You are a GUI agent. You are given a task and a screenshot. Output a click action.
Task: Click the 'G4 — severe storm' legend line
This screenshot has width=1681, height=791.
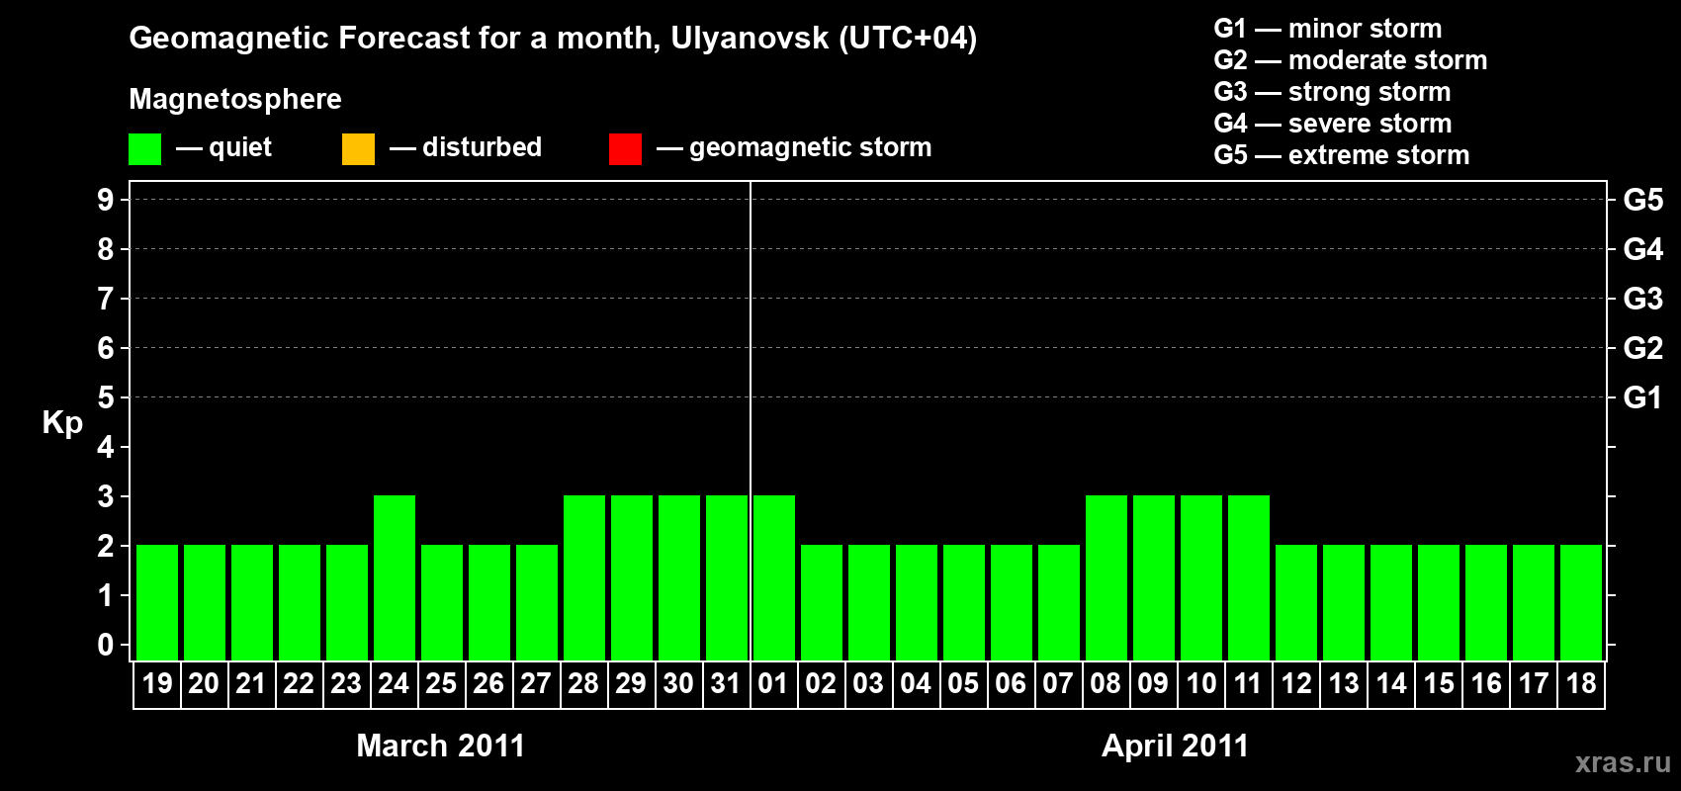click(1333, 124)
